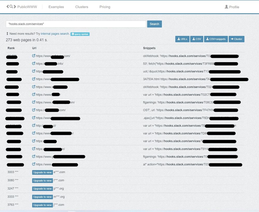259x212 pixels.
Task: Click snippet starting 53'; fetch(
Action: click(190, 63)
